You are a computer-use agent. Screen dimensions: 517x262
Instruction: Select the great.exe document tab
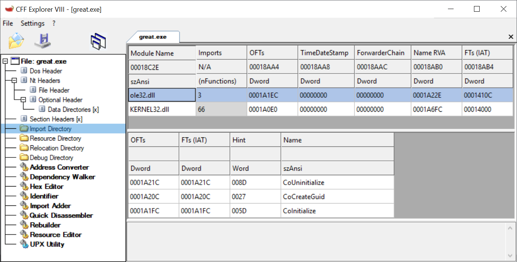click(153, 37)
